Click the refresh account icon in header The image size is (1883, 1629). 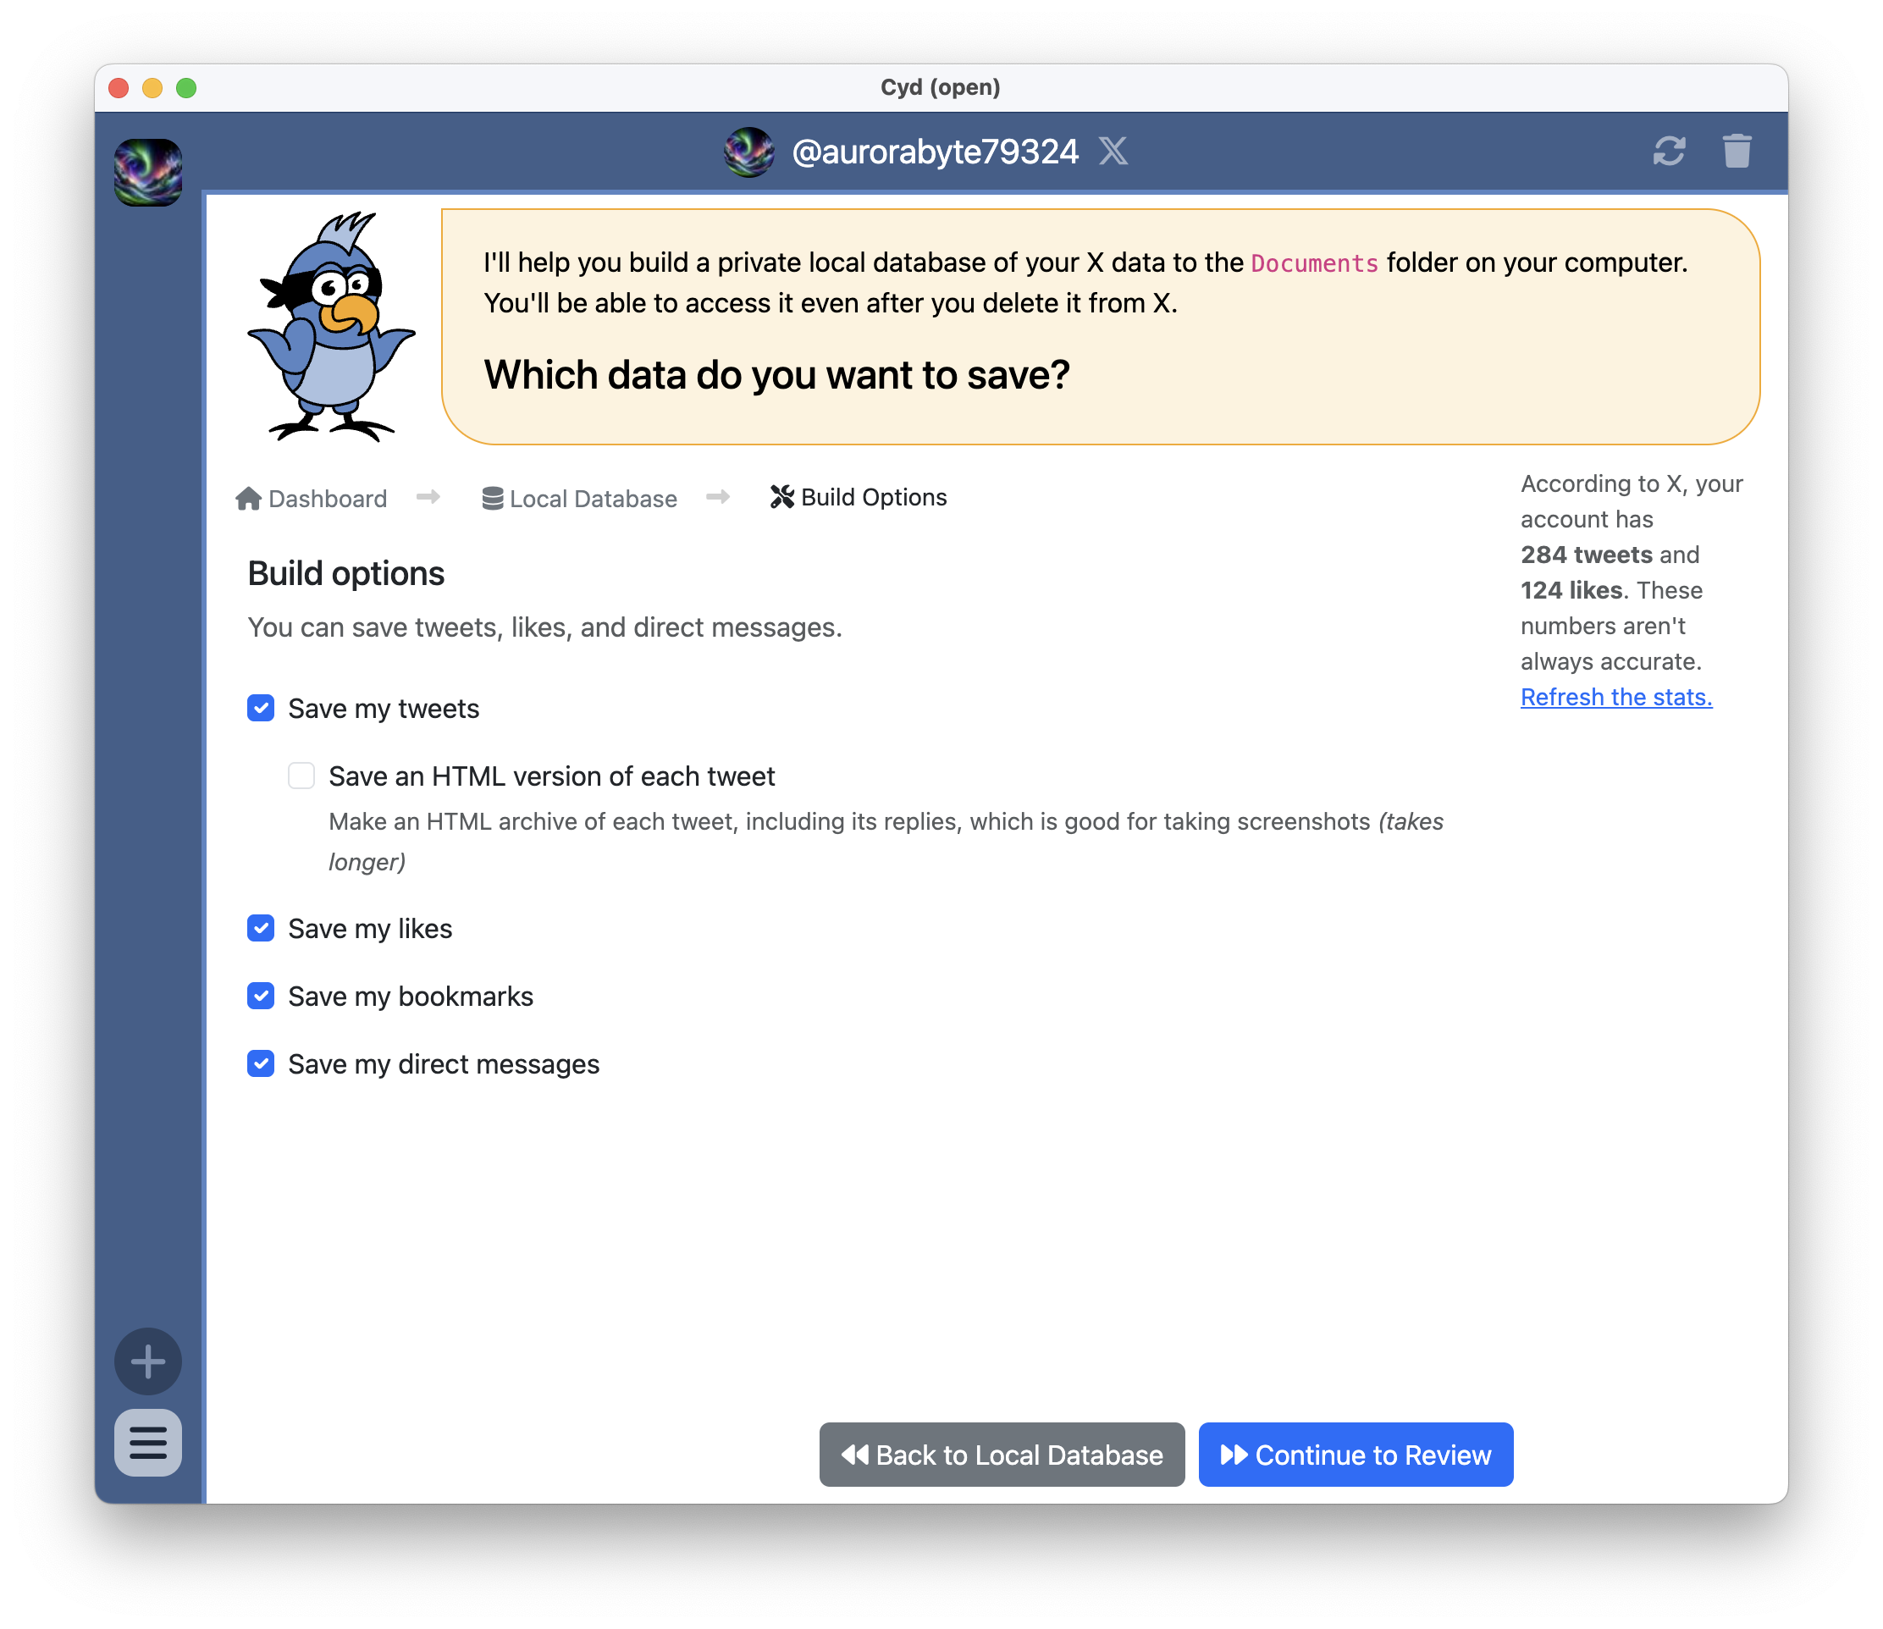click(1669, 151)
